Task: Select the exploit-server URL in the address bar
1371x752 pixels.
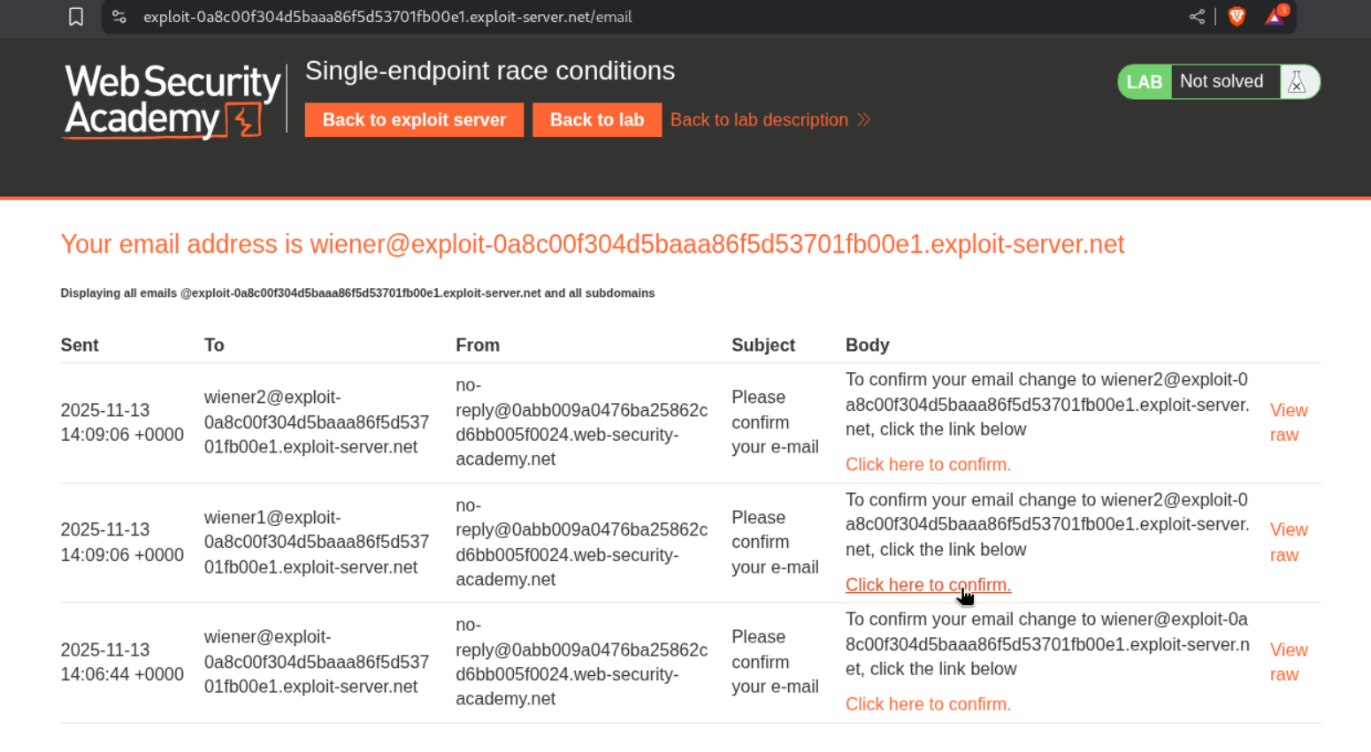Action: tap(387, 17)
